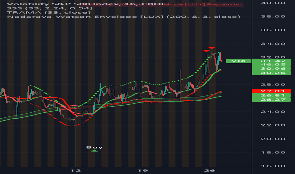295x174 pixels.
Task: Click the green Buy signal arrow
Action: point(94,151)
